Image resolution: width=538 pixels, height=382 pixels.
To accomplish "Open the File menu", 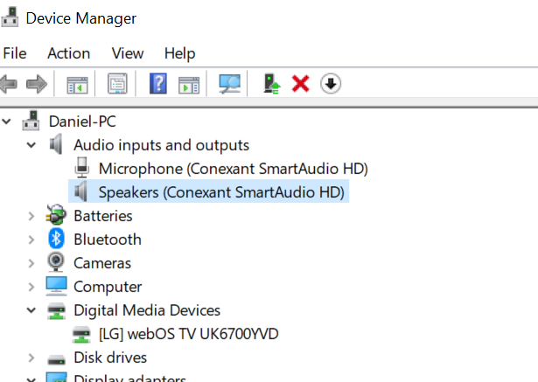I will coord(15,53).
